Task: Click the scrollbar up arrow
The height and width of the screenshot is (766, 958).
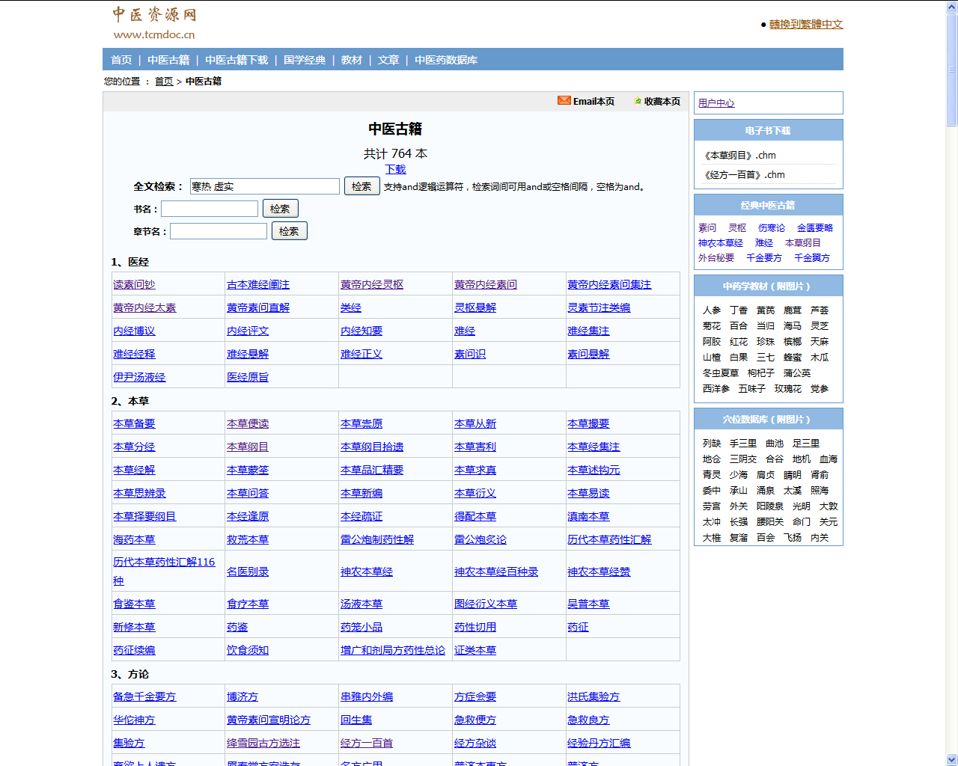Action: 952,7
